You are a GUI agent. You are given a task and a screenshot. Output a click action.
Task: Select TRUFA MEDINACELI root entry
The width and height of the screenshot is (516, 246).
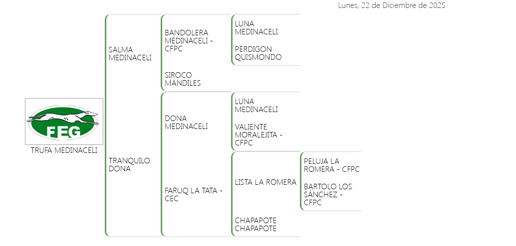(64, 150)
